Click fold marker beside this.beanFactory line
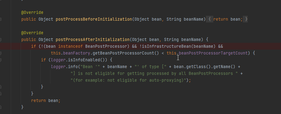The image size is (281, 114). point(1,53)
